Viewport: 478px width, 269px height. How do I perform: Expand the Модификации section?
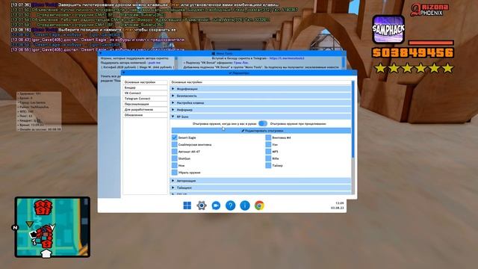(261, 89)
